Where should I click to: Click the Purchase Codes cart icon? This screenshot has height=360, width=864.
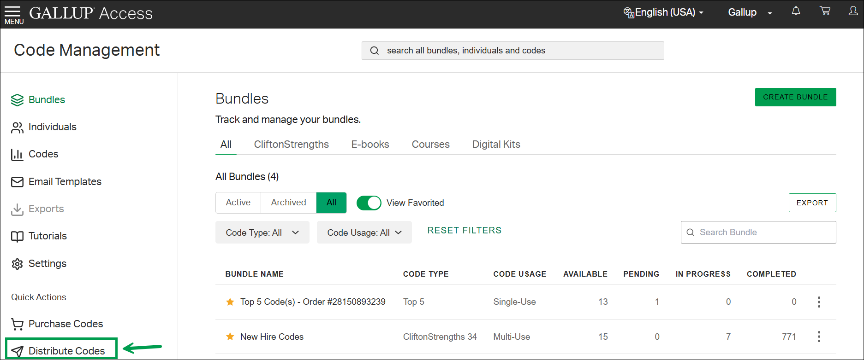click(x=17, y=325)
